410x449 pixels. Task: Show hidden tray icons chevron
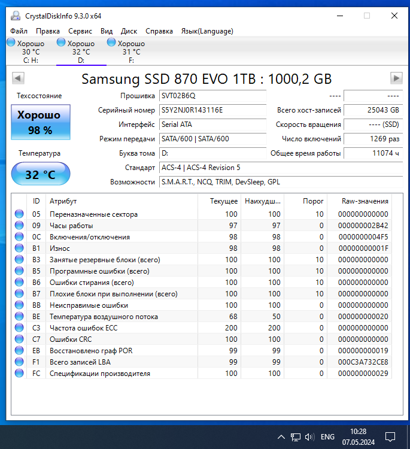click(281, 436)
